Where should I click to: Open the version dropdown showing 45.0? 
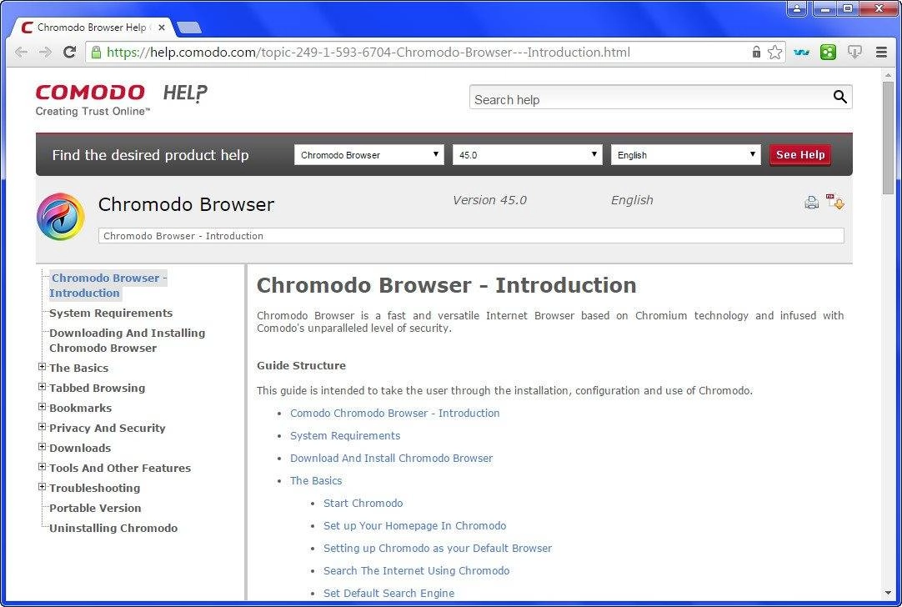click(528, 155)
